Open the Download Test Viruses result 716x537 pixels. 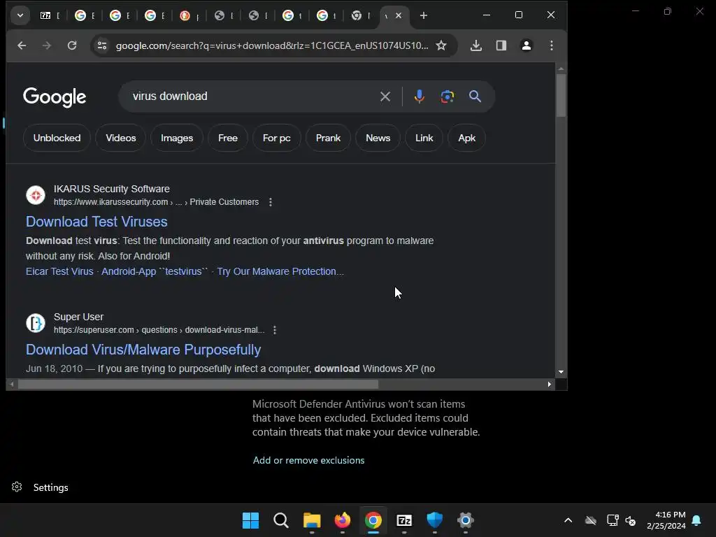pos(96,222)
